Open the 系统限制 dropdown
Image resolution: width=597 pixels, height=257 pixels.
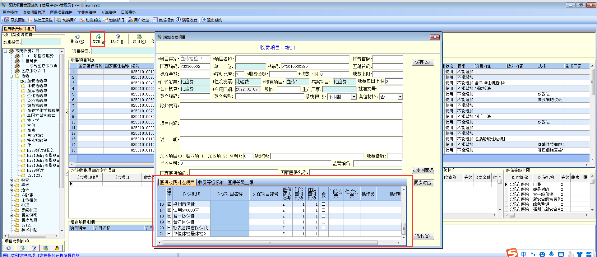[354, 97]
